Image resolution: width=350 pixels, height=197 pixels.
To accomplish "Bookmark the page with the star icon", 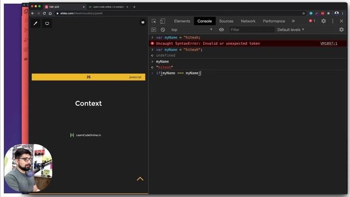I will tap(304, 13).
